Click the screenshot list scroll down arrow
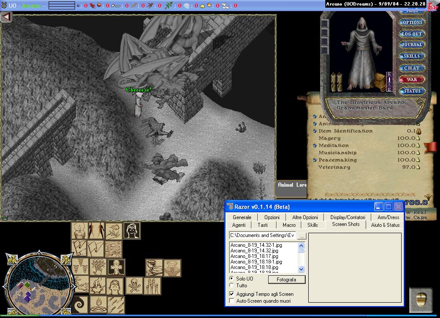 click(x=301, y=269)
